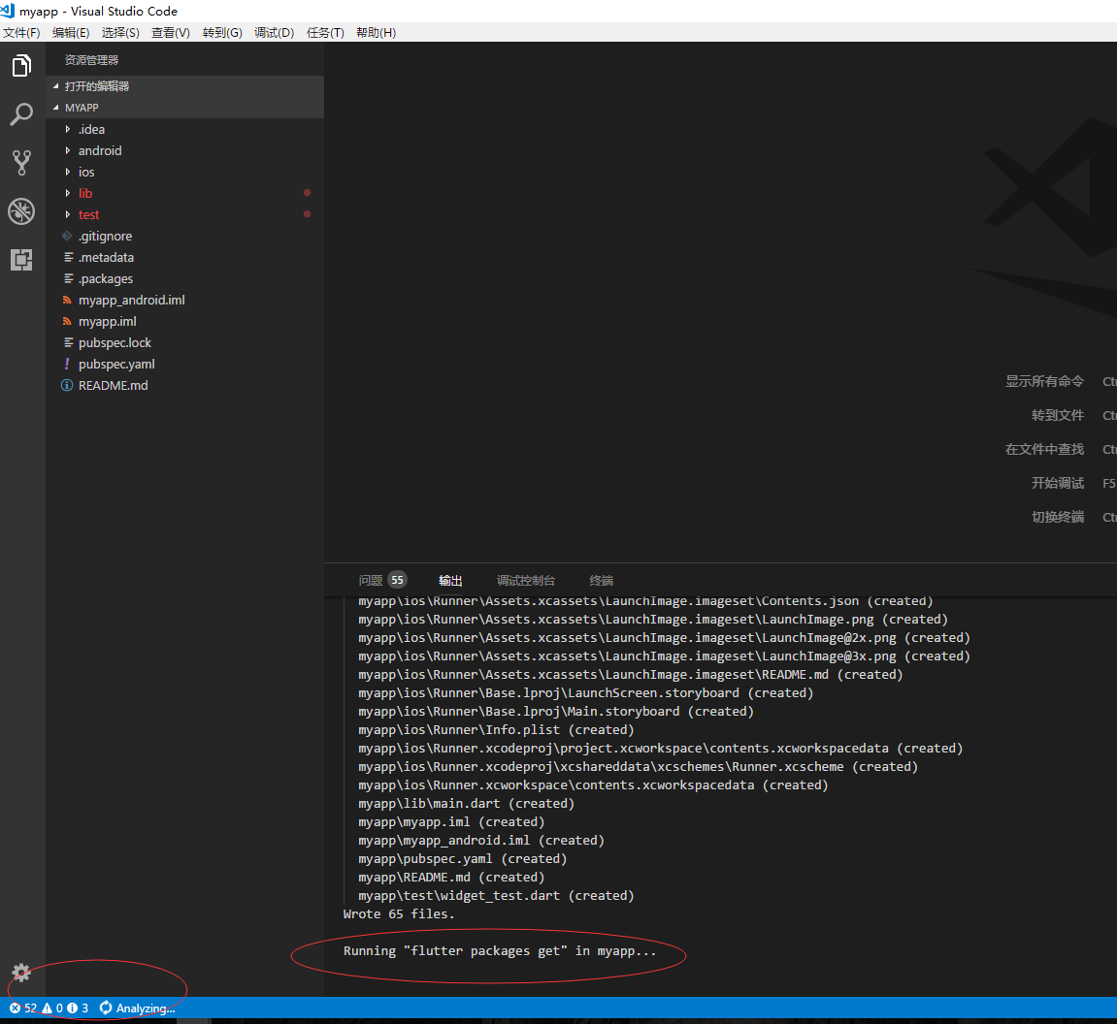Click the VS Code logo in title bar
Screen dimensions: 1117x1024
tap(8, 11)
